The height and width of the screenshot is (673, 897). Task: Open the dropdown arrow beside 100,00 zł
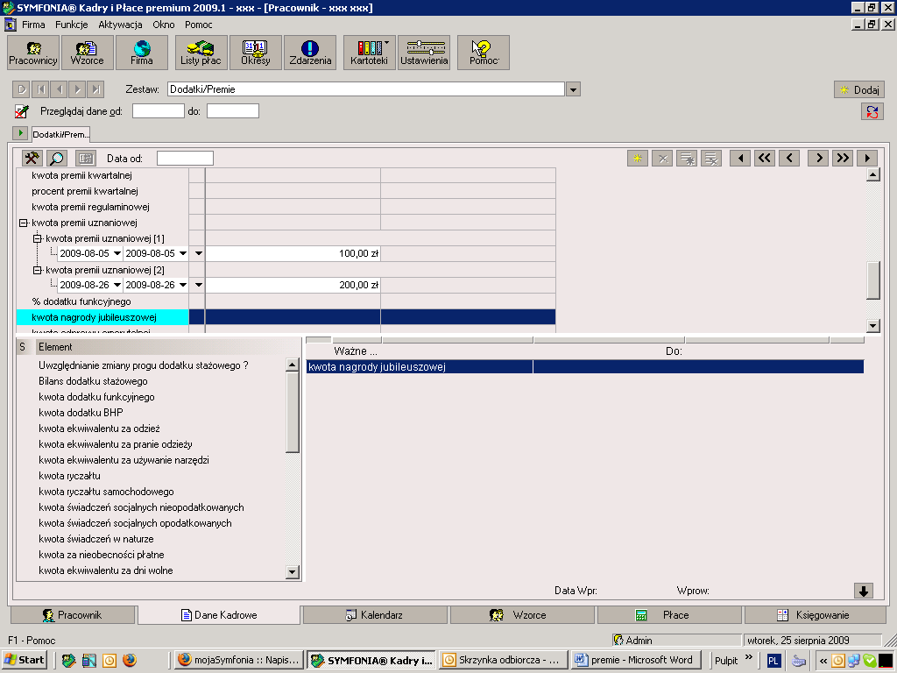pyautogui.click(x=199, y=253)
